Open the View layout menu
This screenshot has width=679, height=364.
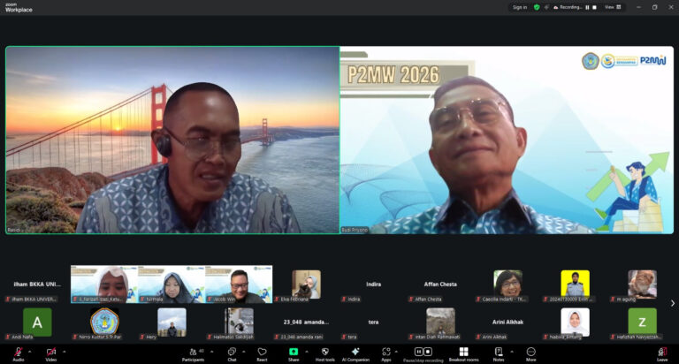click(x=610, y=7)
